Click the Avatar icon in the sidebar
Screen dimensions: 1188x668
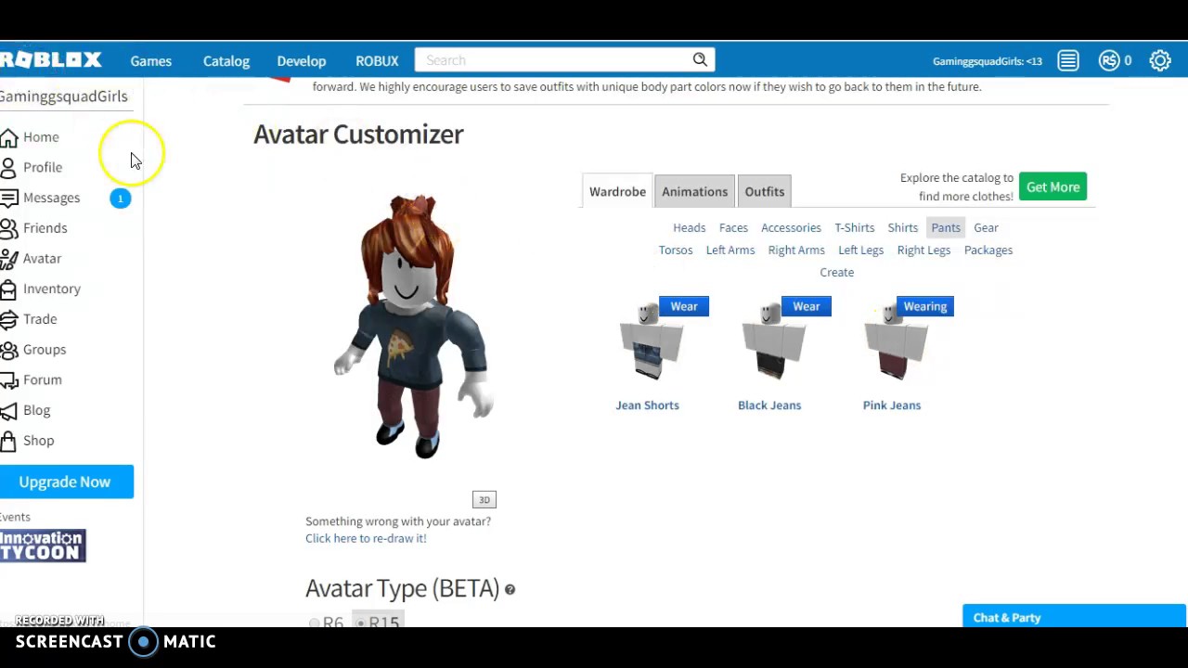[x=8, y=259]
